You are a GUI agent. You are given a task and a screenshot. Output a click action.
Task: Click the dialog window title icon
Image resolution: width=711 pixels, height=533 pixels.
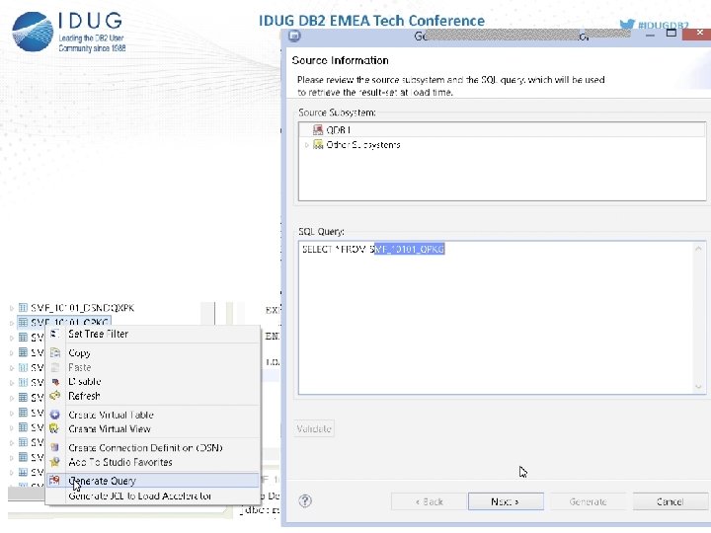pyautogui.click(x=294, y=36)
